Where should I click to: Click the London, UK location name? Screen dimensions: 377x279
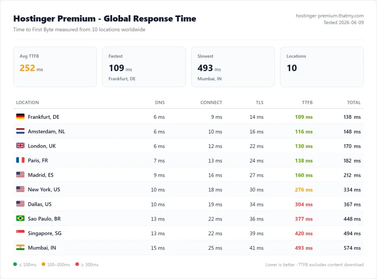coord(42,146)
